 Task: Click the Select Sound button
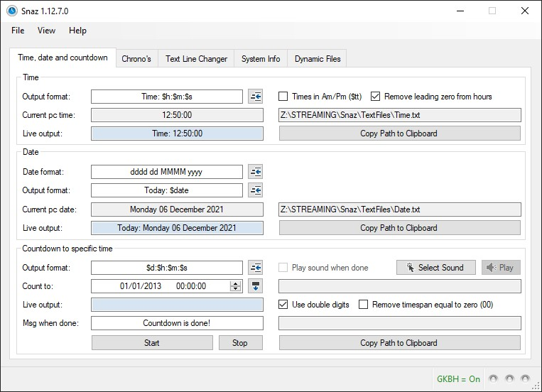tap(435, 268)
